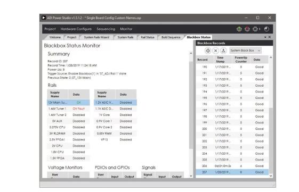Click the refresh Blackbox Records round icon
Image resolution: width=299 pixels, height=192 pixels.
tap(208, 51)
